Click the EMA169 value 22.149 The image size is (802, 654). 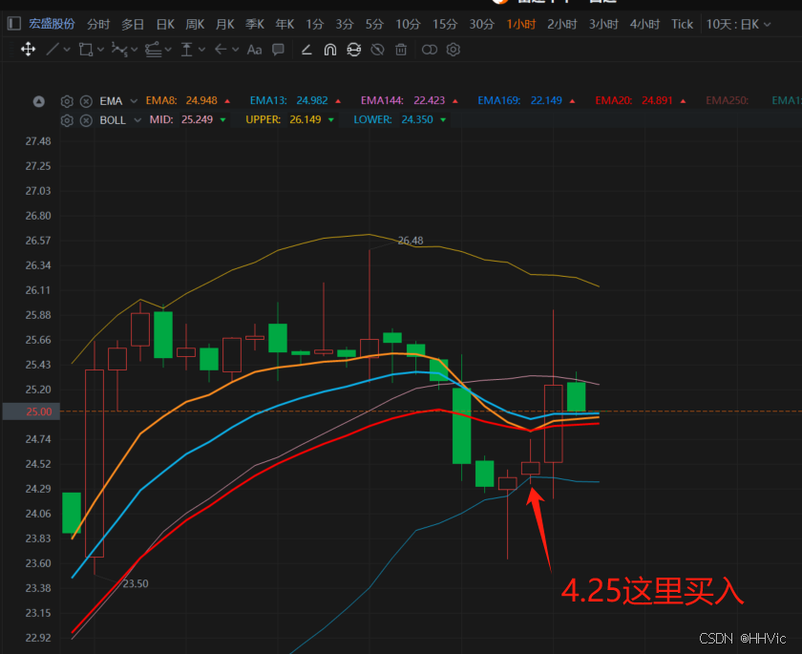click(546, 101)
